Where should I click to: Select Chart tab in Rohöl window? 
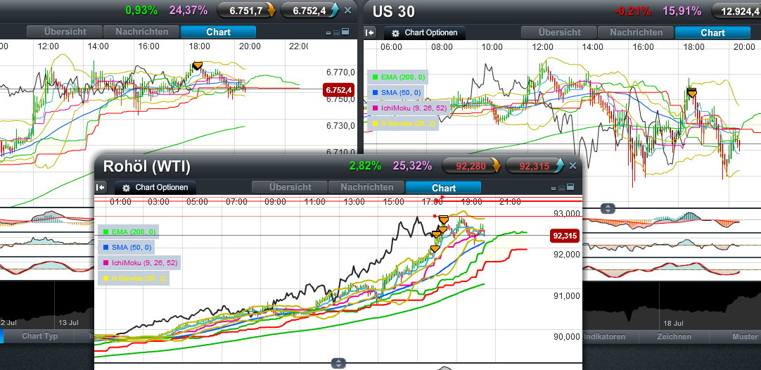pos(444,187)
